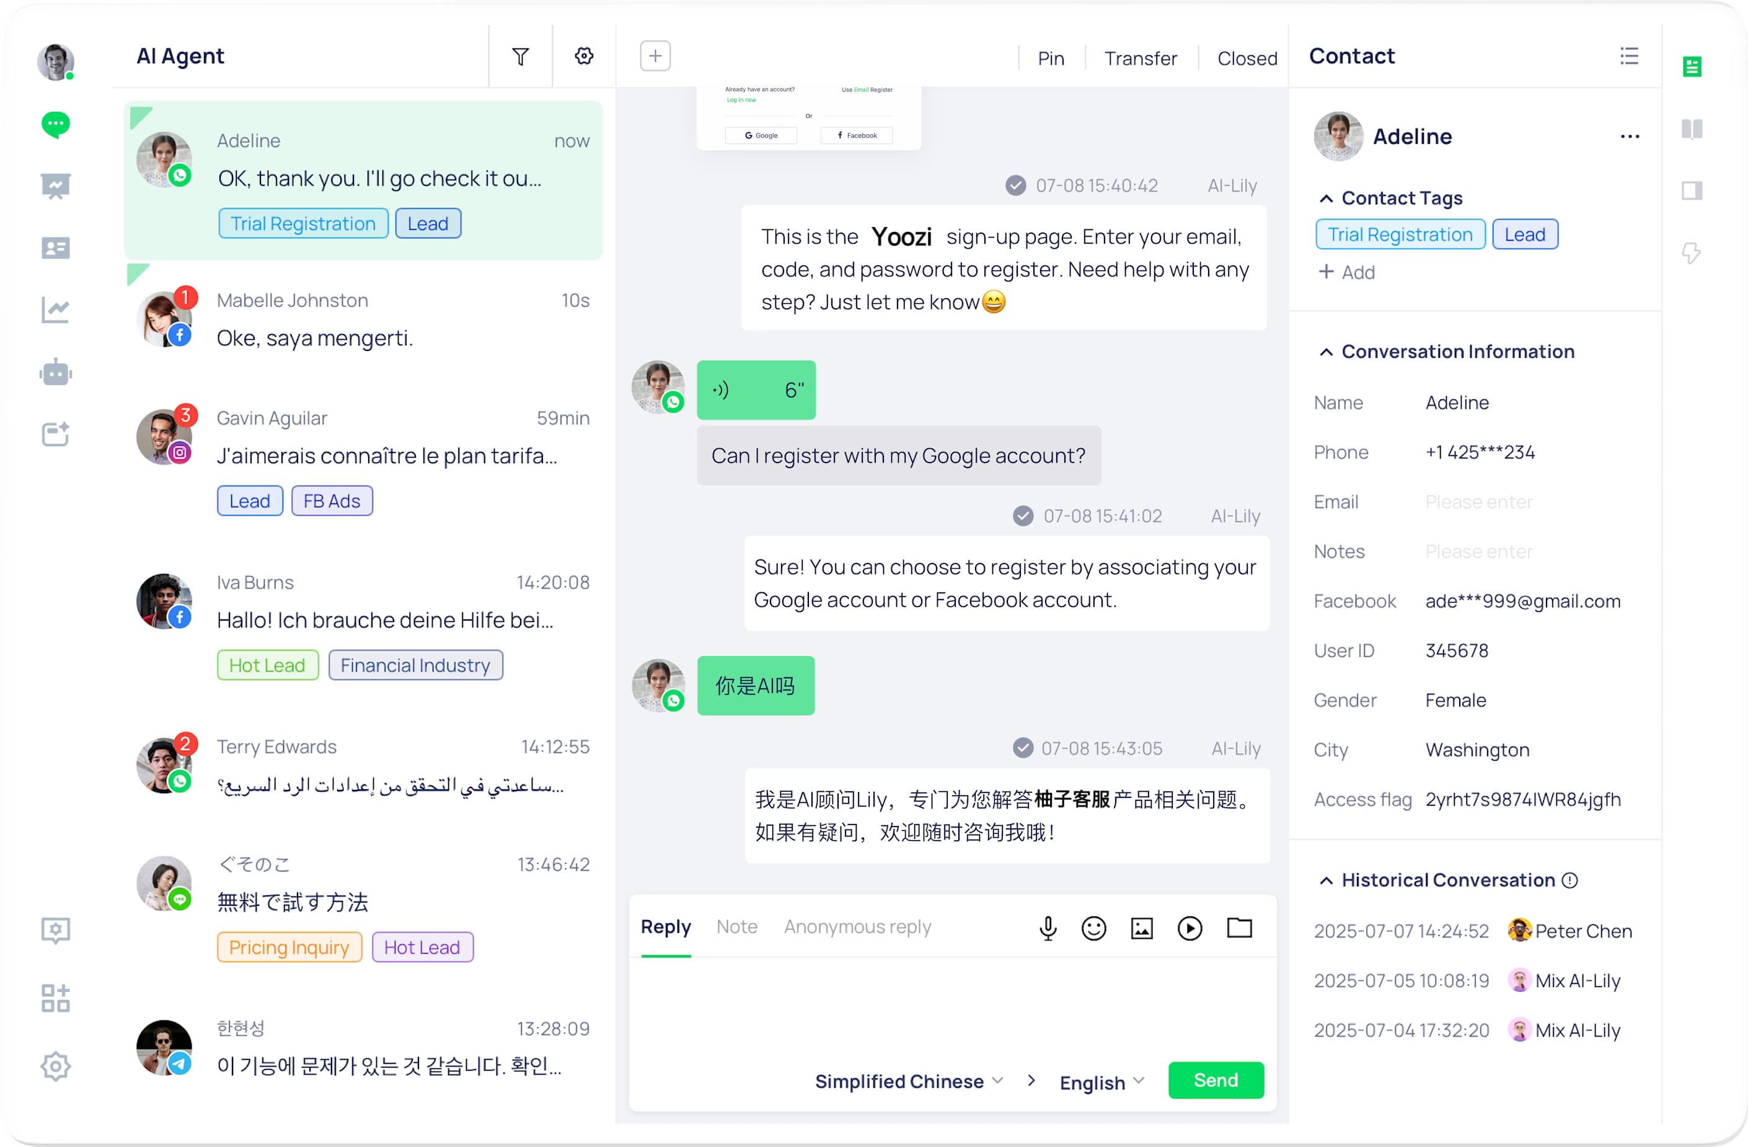Image resolution: width=1748 pixels, height=1147 pixels.
Task: Open the folder attachment icon in reply bar
Action: point(1239,928)
